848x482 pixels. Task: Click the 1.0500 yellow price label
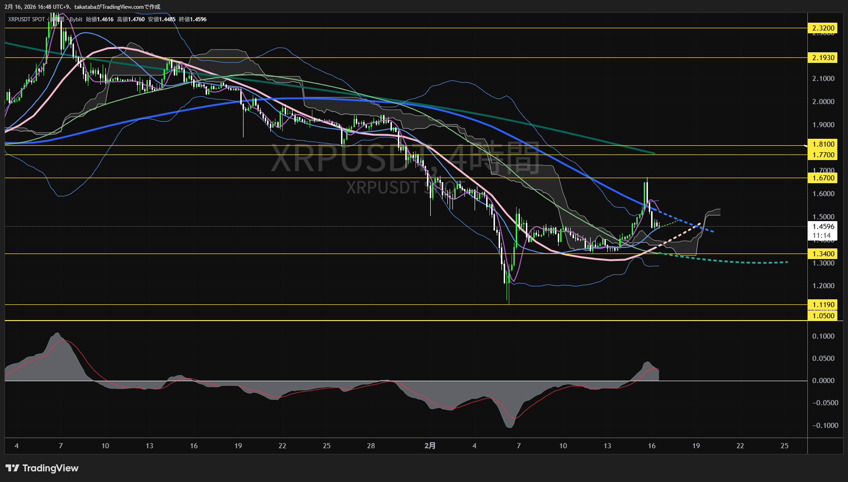tap(823, 316)
